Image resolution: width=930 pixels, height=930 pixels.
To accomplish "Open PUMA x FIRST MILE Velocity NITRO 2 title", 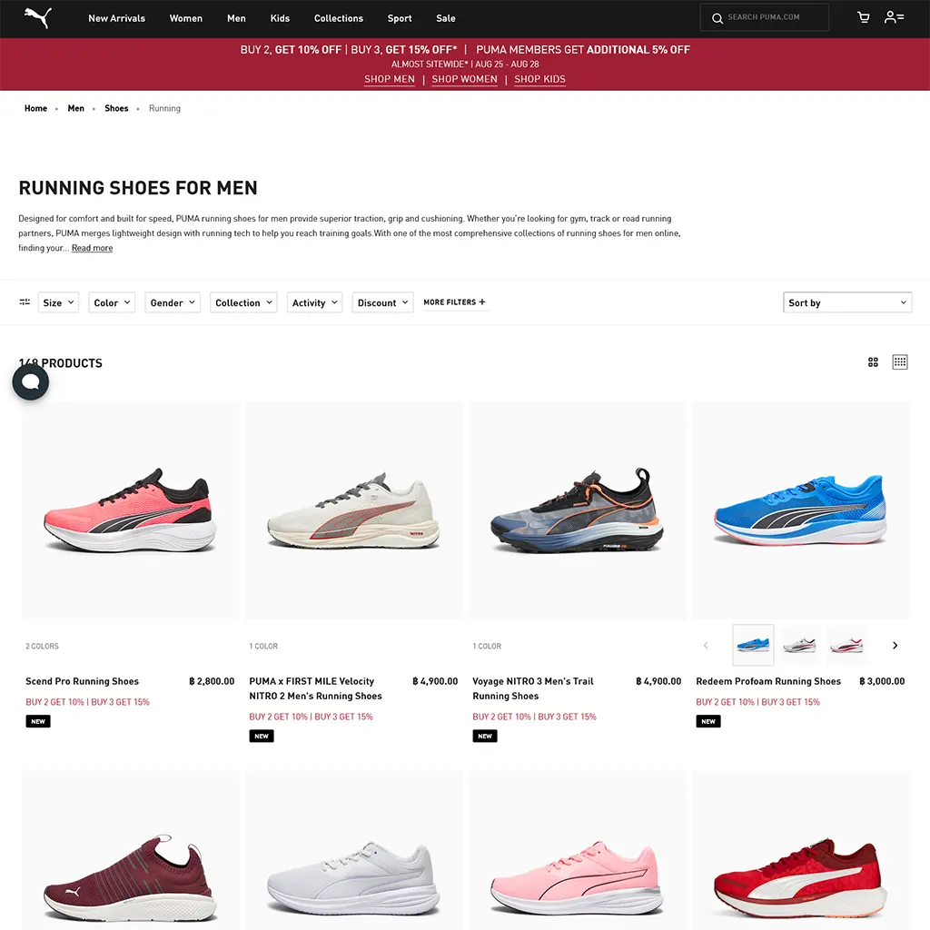I will tap(315, 688).
